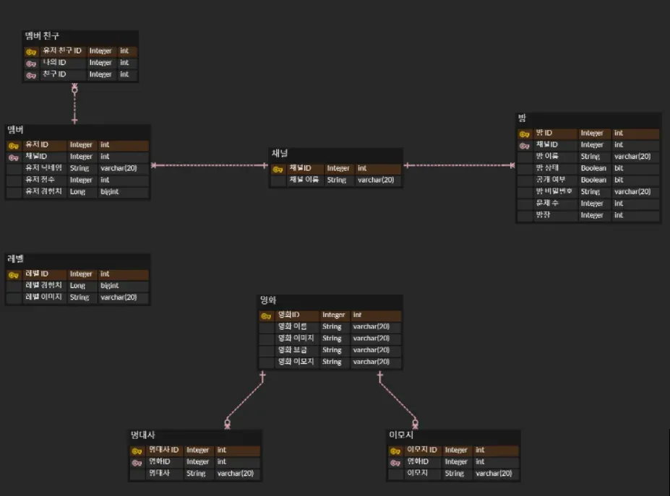Screen dimensions: 670x496
Task: Select the 명대사 table title
Action: [142, 435]
